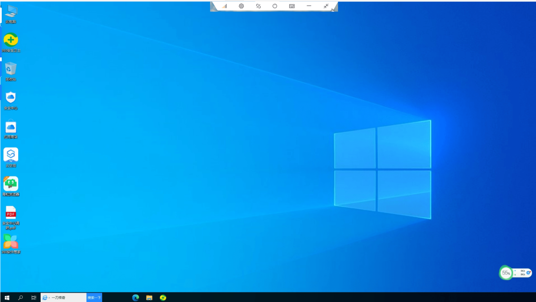Image resolution: width=536 pixels, height=302 pixels.
Task: Open 360 安全卫士 from the taskbar
Action: pos(163,298)
